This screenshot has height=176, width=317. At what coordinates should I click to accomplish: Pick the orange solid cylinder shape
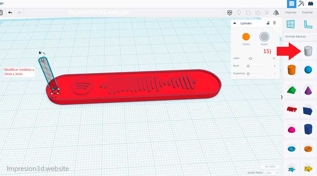291,70
